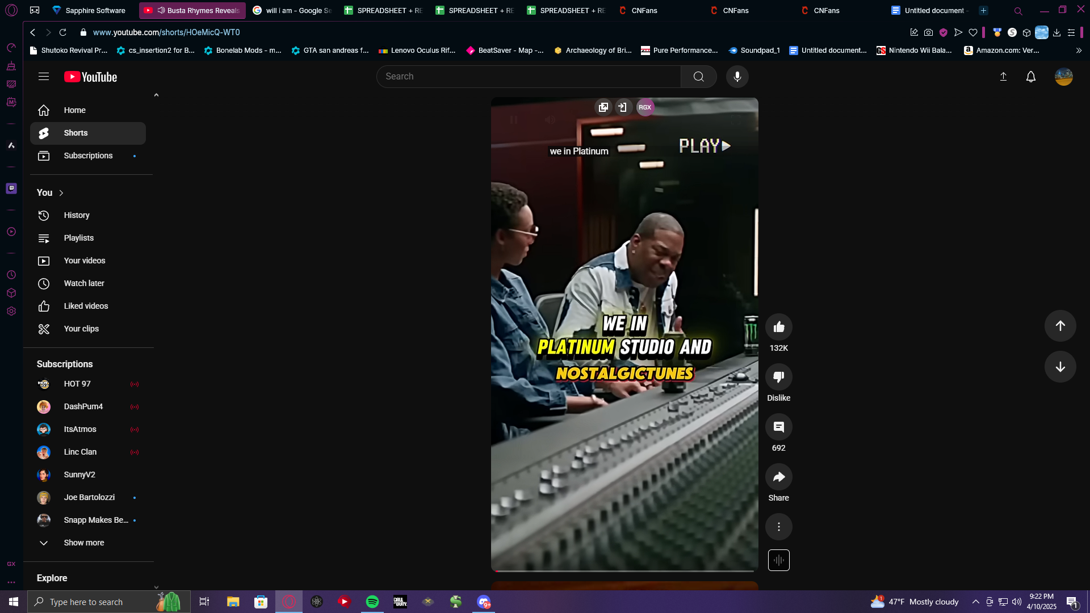Pause the playing Short video

click(x=513, y=120)
